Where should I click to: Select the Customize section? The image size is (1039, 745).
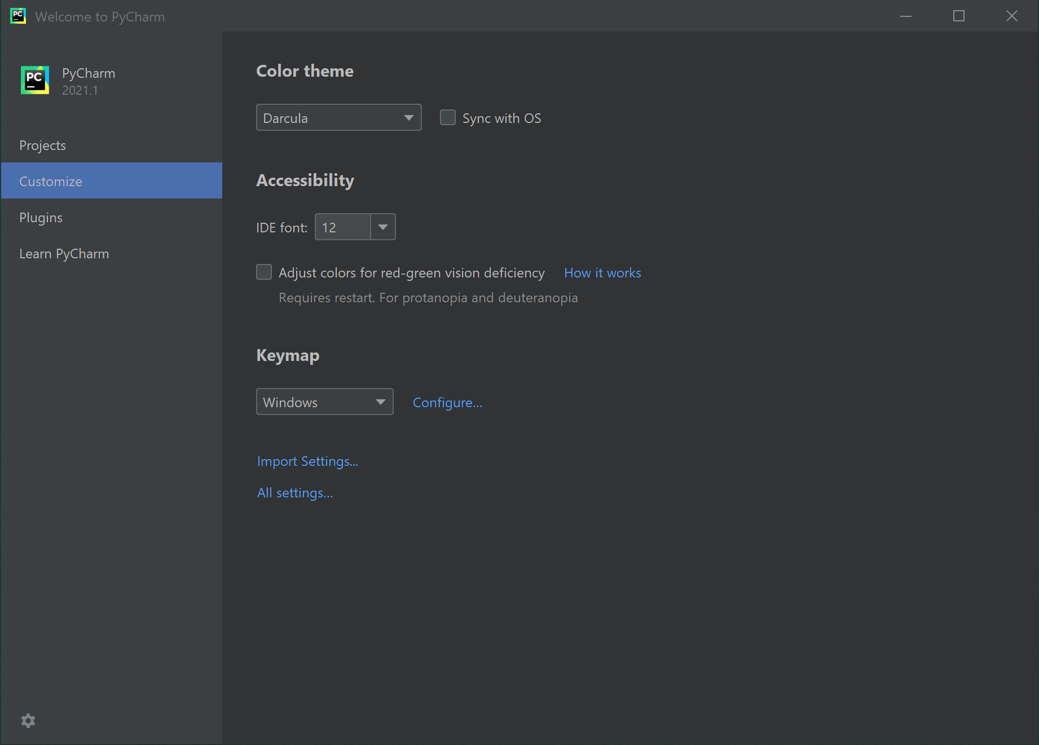pos(112,181)
